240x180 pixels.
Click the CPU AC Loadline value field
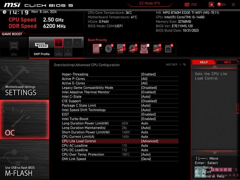(144, 145)
